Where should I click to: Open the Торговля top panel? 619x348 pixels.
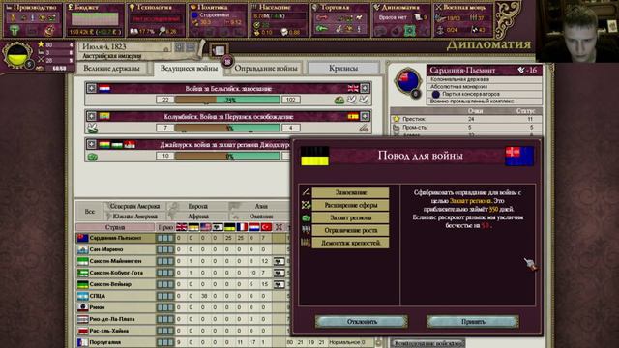[340, 19]
